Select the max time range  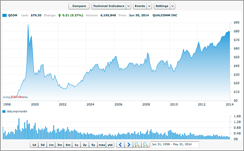click(x=102, y=145)
